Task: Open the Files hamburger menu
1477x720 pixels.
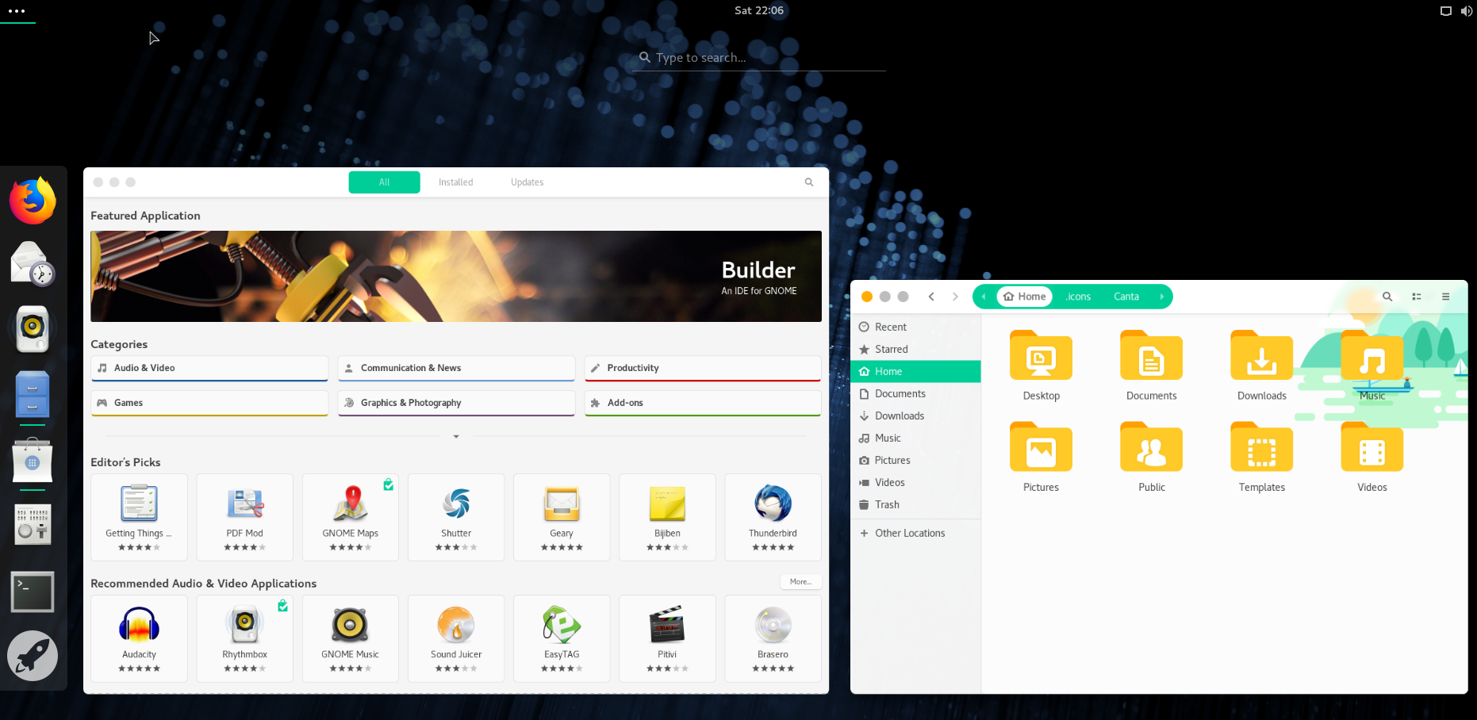Action: [x=1445, y=297]
